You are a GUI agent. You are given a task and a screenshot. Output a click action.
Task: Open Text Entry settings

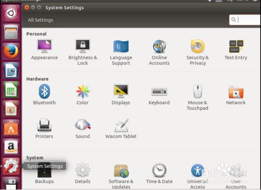tap(236, 50)
